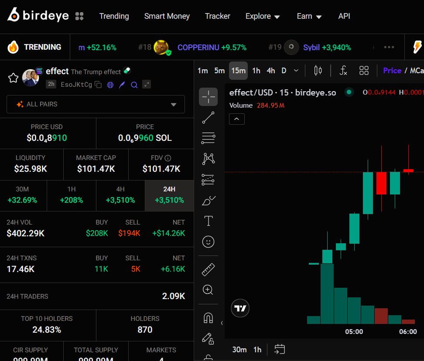
Task: Click the lightning bolt icon at top right
Action: tap(417, 47)
